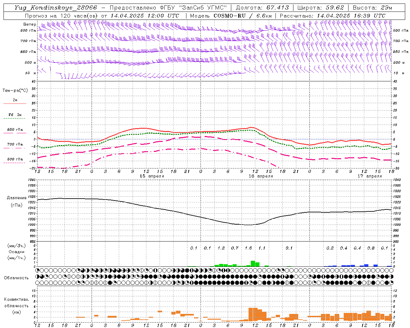Click the 0.2 three-hour precipitation value

pyautogui.click(x=330, y=248)
